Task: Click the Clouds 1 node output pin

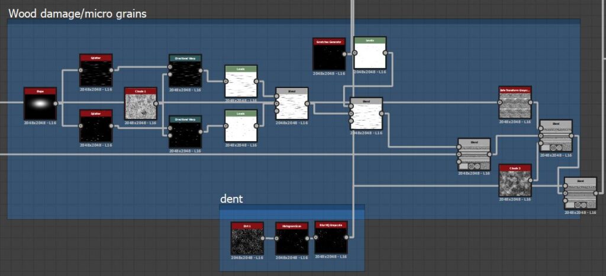Action: tap(156, 103)
